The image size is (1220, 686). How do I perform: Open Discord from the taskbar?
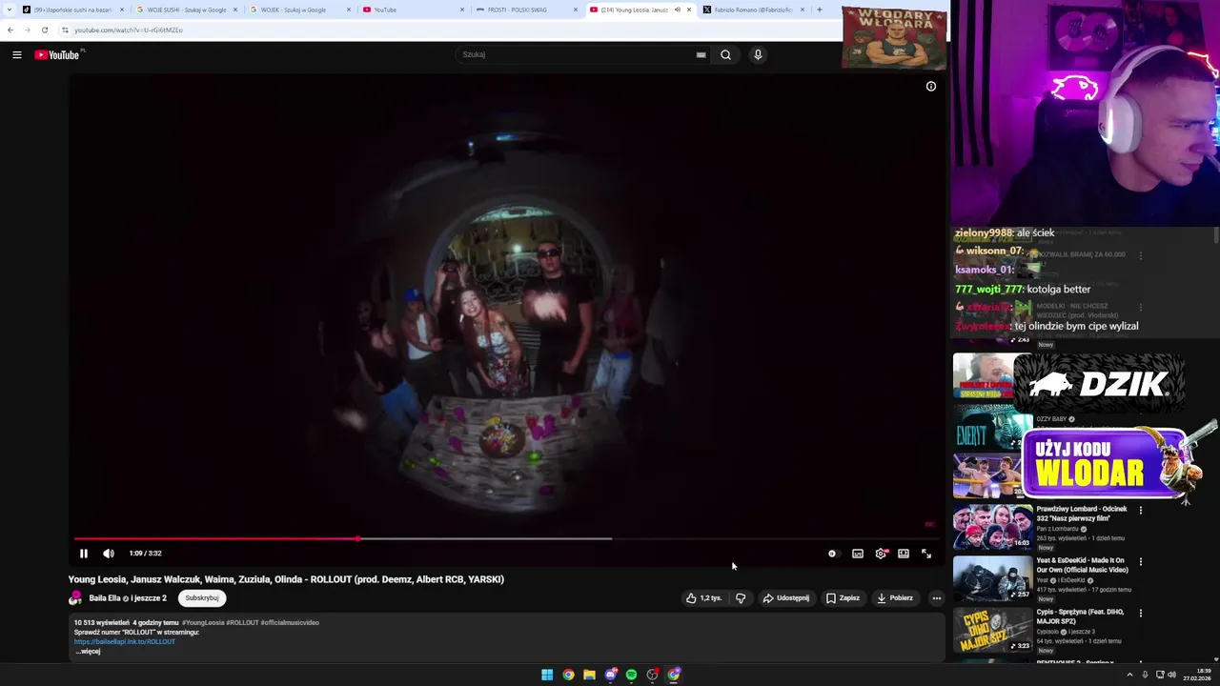pyautogui.click(x=611, y=675)
